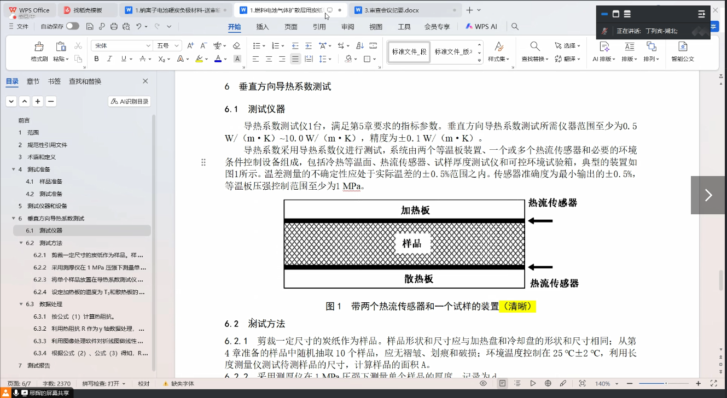The image size is (727, 398).
Task: Collapse the 4 测试准备 outline section
Action: [13, 169]
